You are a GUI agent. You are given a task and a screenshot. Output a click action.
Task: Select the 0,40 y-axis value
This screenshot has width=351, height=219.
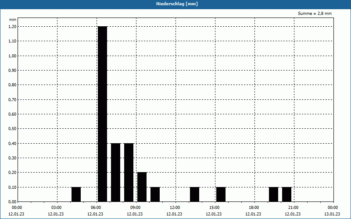(x=12, y=144)
